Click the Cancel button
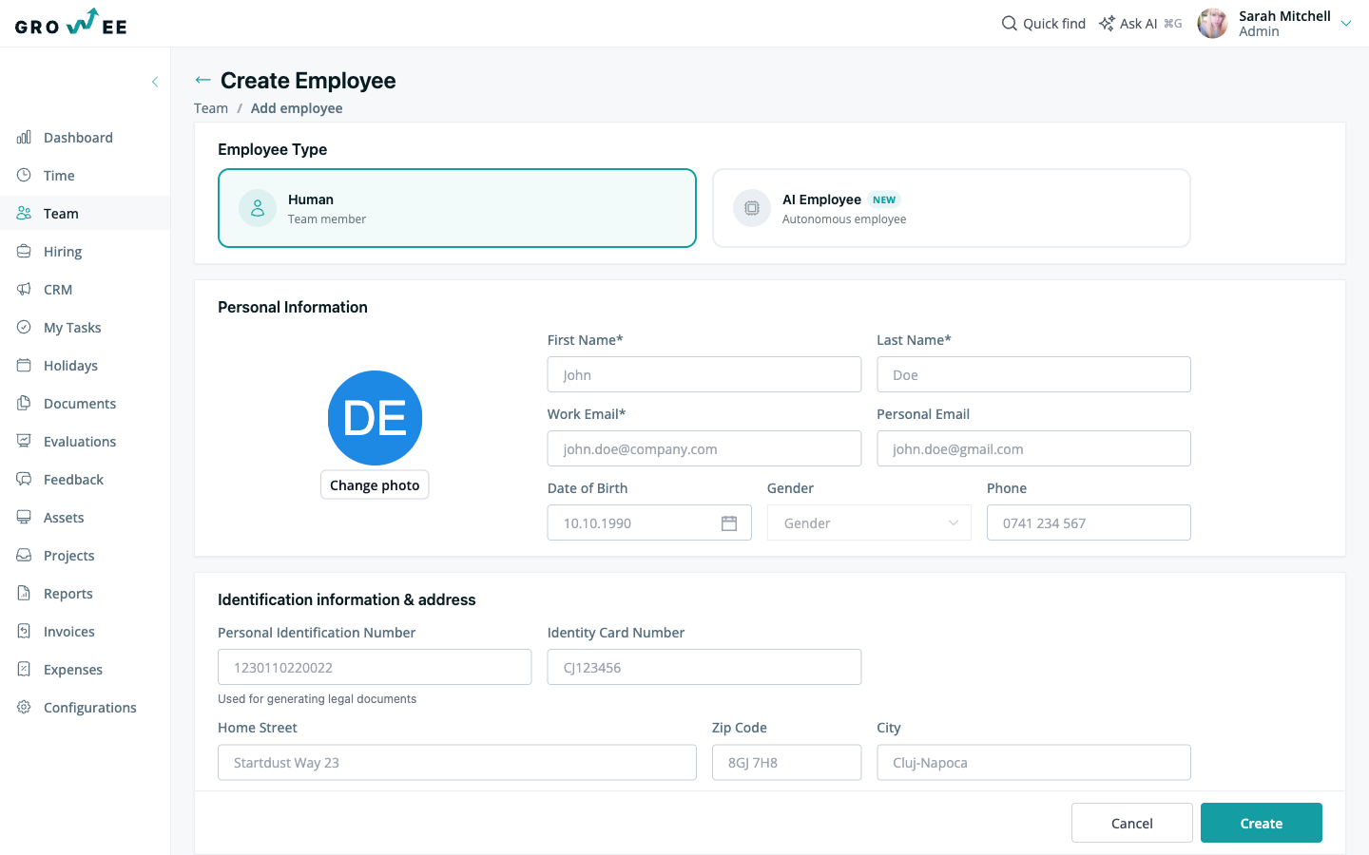Screen dimensions: 1369x855 [1132, 823]
